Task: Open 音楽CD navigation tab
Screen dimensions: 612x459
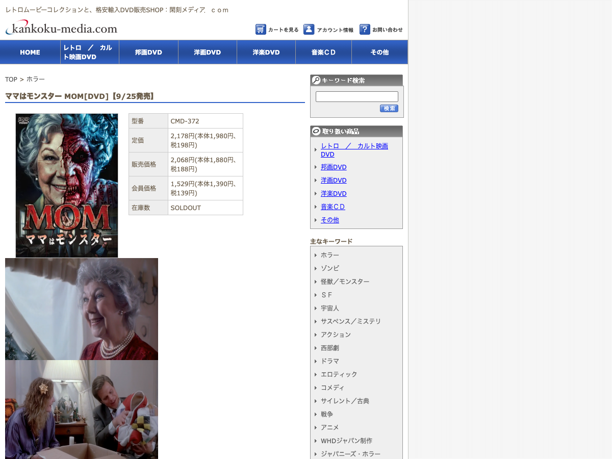Action: coord(323,52)
